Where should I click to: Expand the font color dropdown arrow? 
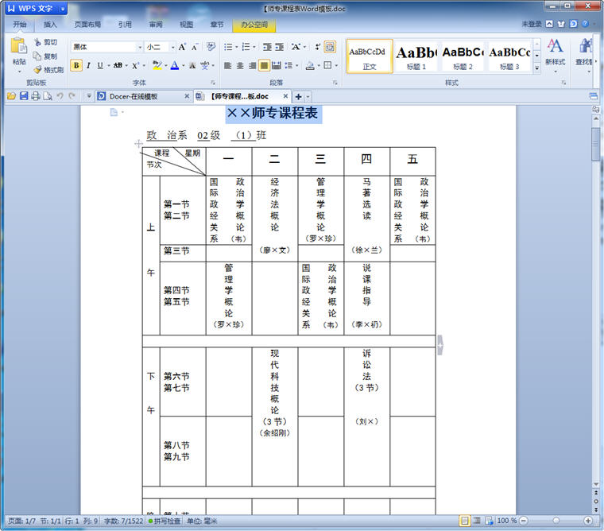pyautogui.click(x=183, y=66)
